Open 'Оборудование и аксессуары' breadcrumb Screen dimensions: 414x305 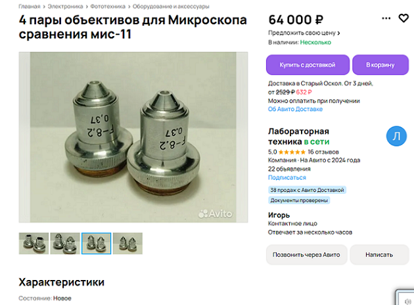click(171, 7)
